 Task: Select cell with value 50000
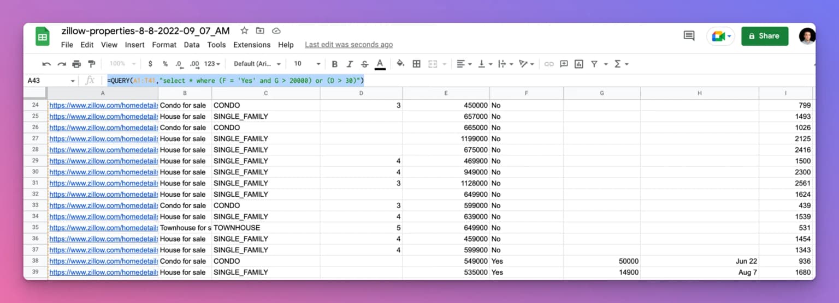[x=602, y=261]
